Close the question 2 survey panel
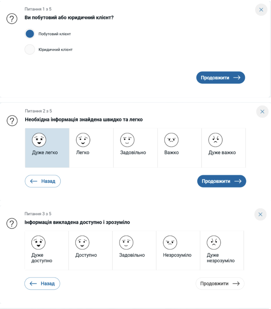The image size is (271, 309). point(262,112)
